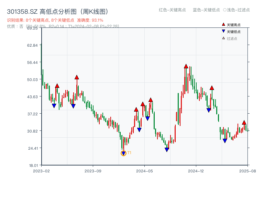Select the red triangle above the early-2023 rally top
This screenshot has height=206, width=275.
point(76,78)
